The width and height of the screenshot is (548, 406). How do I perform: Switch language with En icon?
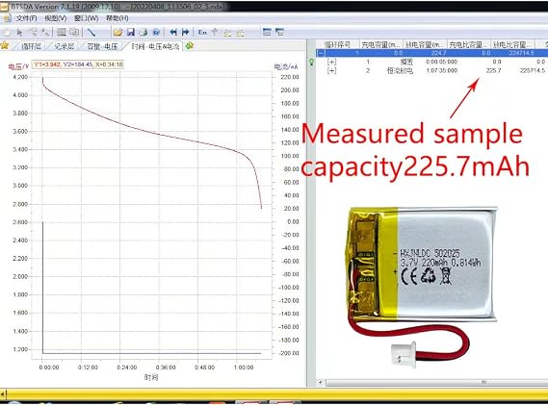click(202, 32)
